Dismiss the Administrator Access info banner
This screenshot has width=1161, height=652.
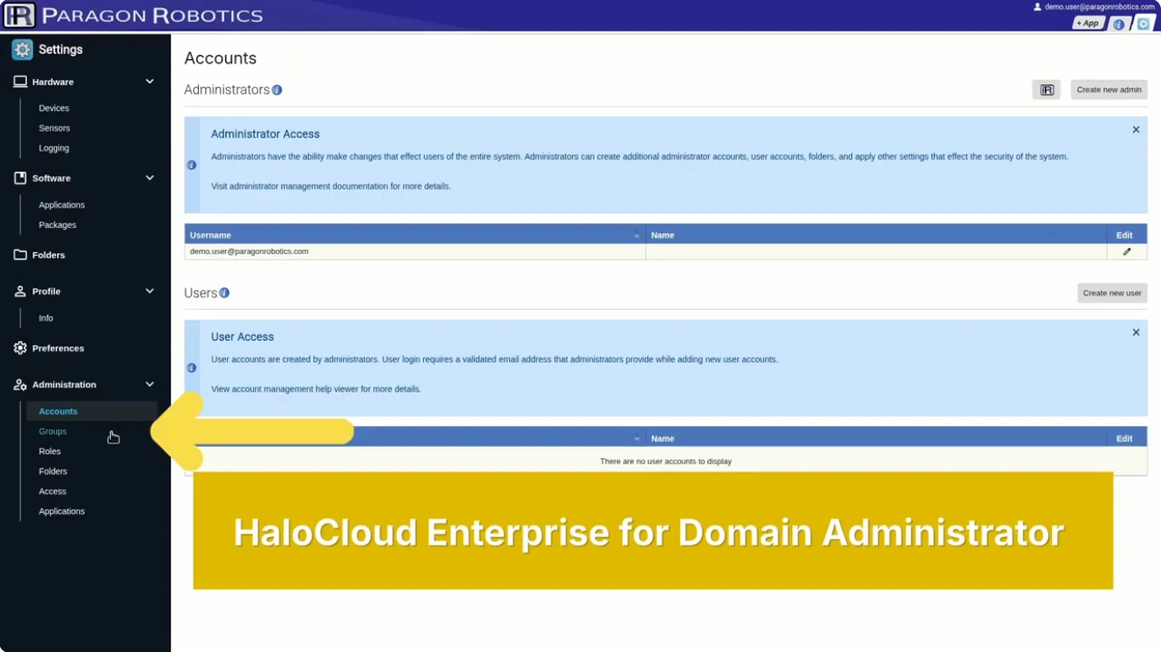[1135, 129]
